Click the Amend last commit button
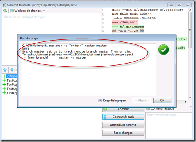196x142 pixels. point(123,125)
